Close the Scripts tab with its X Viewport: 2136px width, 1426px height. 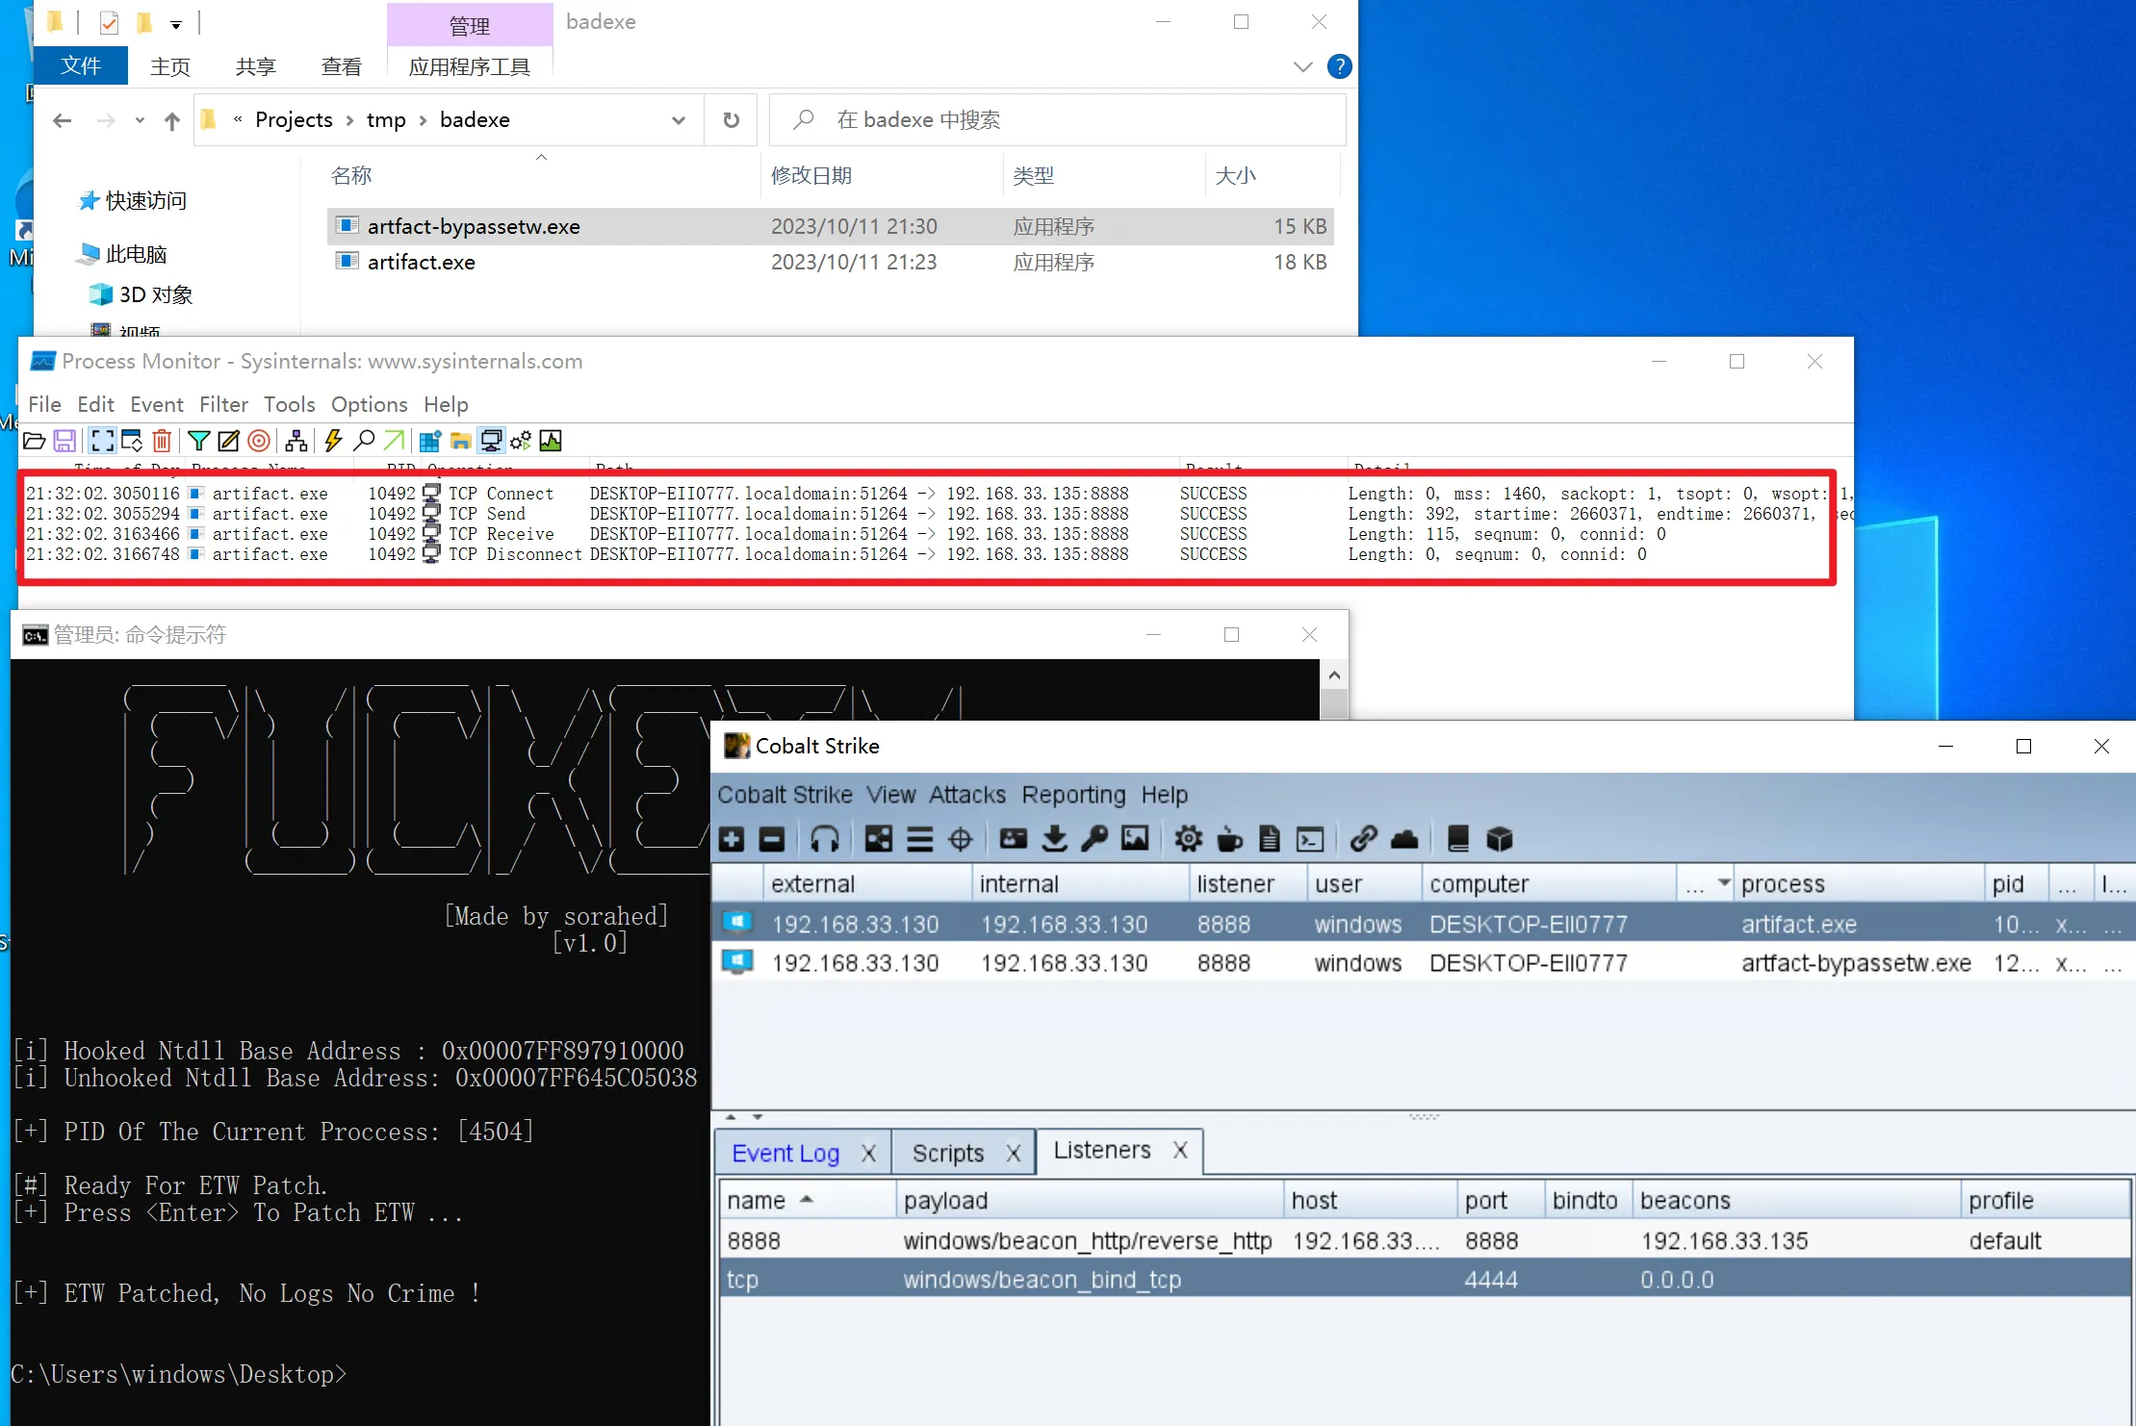[1013, 1153]
